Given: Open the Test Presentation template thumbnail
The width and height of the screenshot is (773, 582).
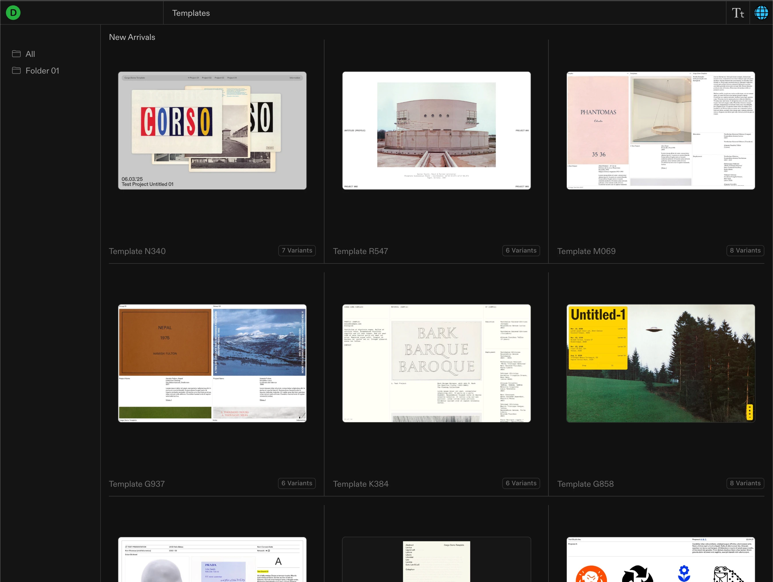Looking at the screenshot, I should pos(212,560).
